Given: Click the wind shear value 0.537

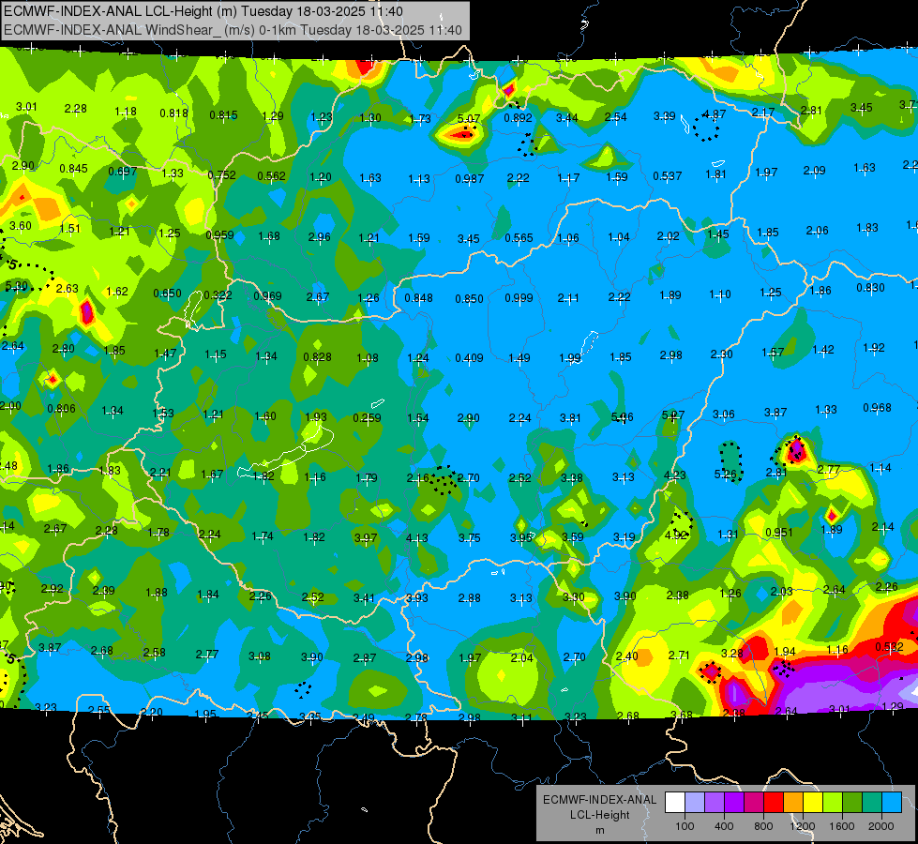Looking at the screenshot, I should pyautogui.click(x=668, y=175).
